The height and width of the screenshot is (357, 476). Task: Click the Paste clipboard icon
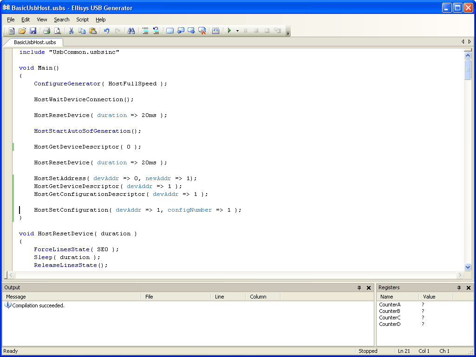pyautogui.click(x=93, y=31)
